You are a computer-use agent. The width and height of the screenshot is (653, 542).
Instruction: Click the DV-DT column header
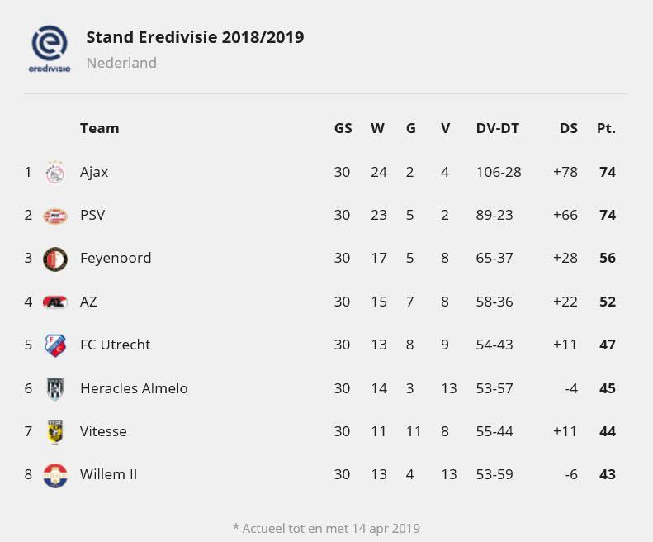(498, 128)
